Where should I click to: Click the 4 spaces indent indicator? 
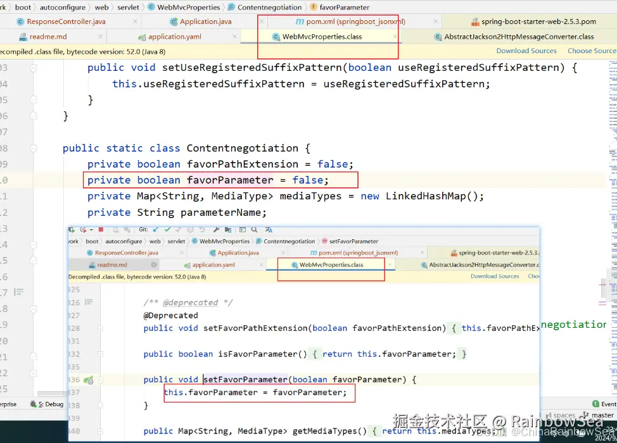point(561,415)
